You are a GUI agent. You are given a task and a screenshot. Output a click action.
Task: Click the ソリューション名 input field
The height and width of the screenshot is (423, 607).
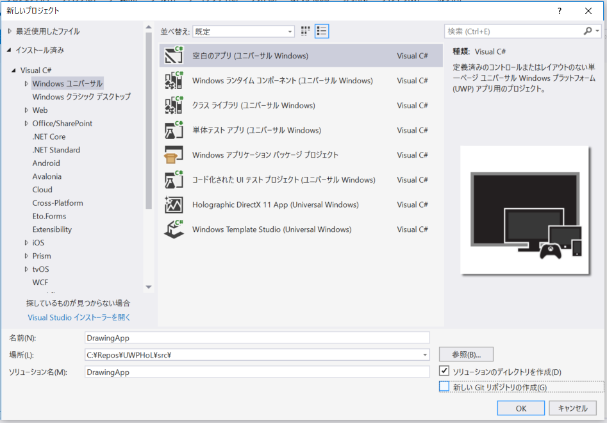(x=257, y=372)
